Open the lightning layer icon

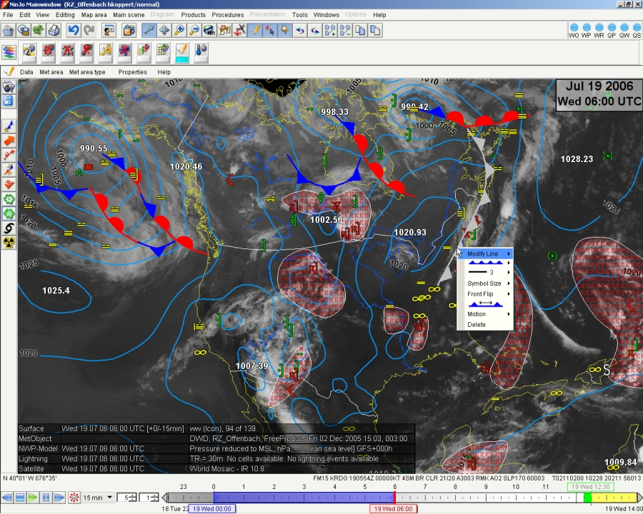click(x=143, y=52)
